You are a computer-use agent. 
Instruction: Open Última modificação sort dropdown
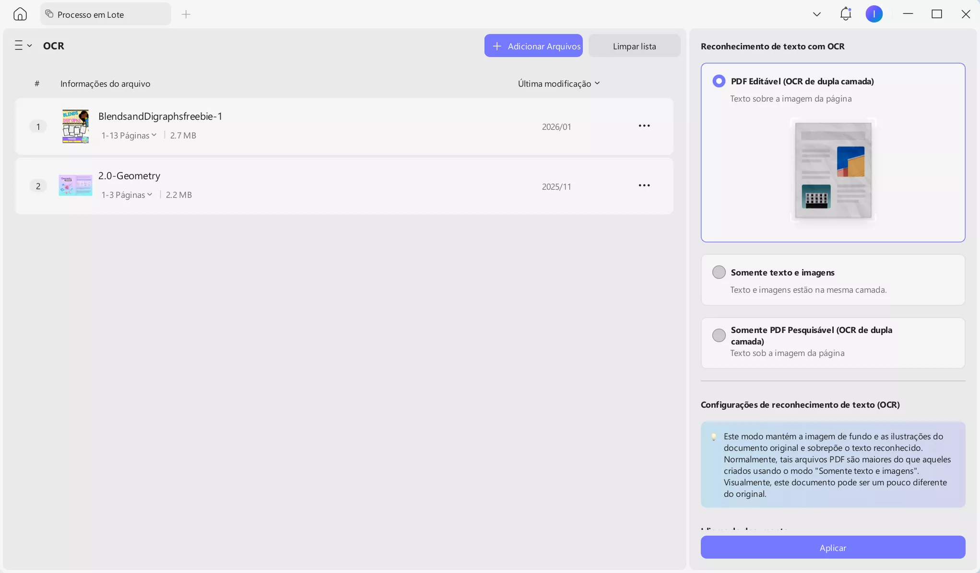pos(559,84)
